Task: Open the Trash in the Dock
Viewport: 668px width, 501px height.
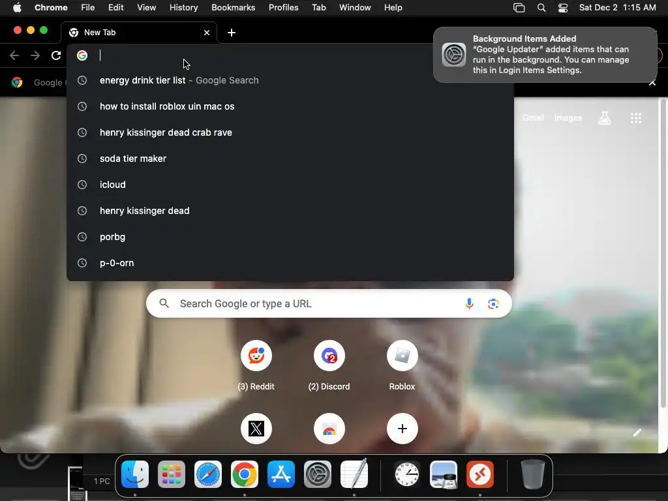Action: [532, 474]
